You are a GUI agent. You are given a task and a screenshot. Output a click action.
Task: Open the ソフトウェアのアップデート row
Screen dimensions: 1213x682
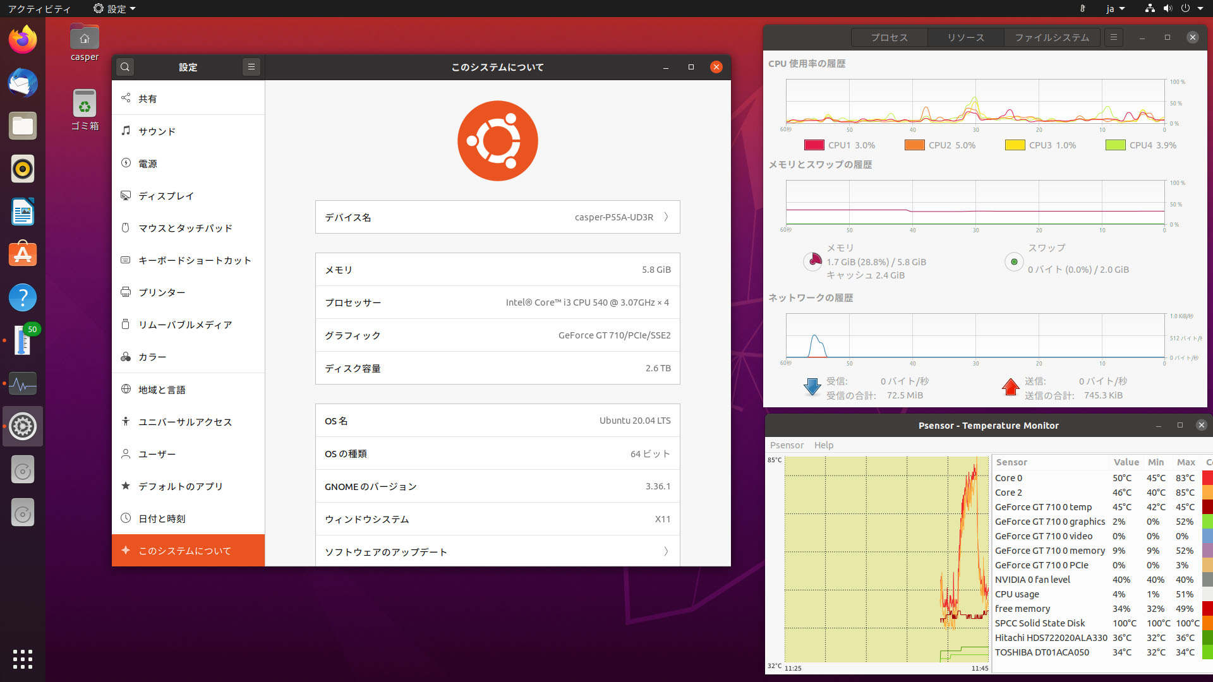tap(498, 551)
